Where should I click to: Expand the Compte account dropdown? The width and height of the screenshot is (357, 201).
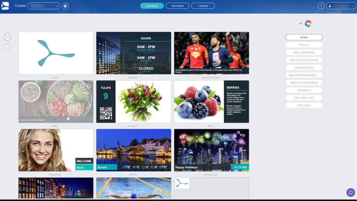44,6
